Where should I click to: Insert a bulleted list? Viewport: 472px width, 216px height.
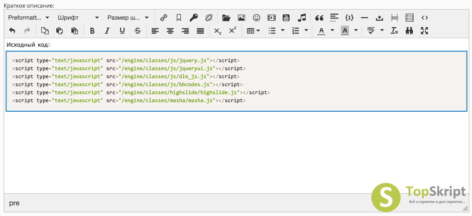pyautogui.click(x=272, y=31)
